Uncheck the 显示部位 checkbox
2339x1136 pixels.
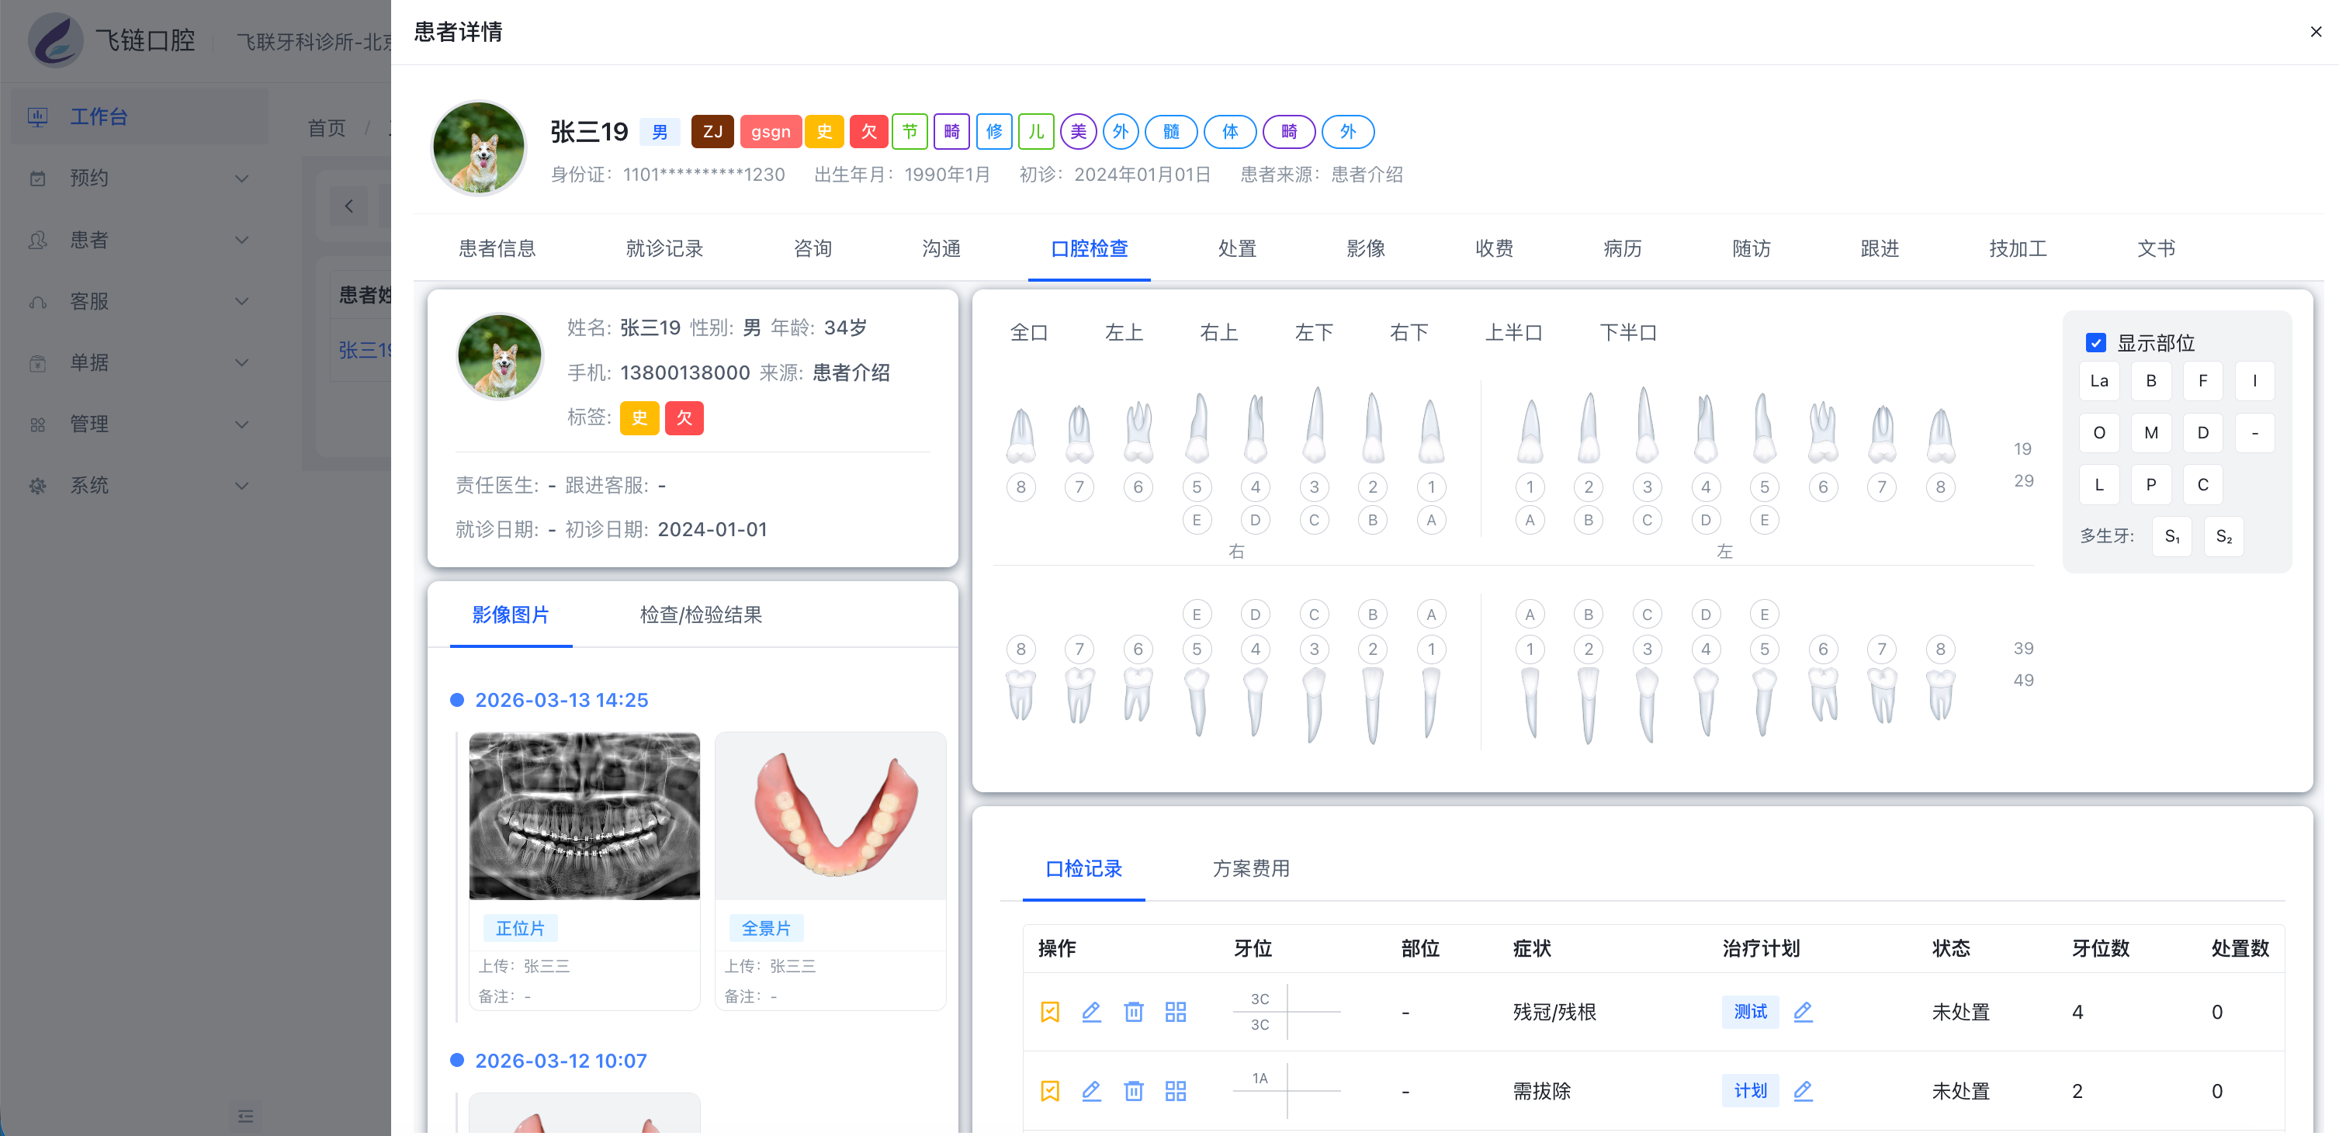click(x=2095, y=342)
